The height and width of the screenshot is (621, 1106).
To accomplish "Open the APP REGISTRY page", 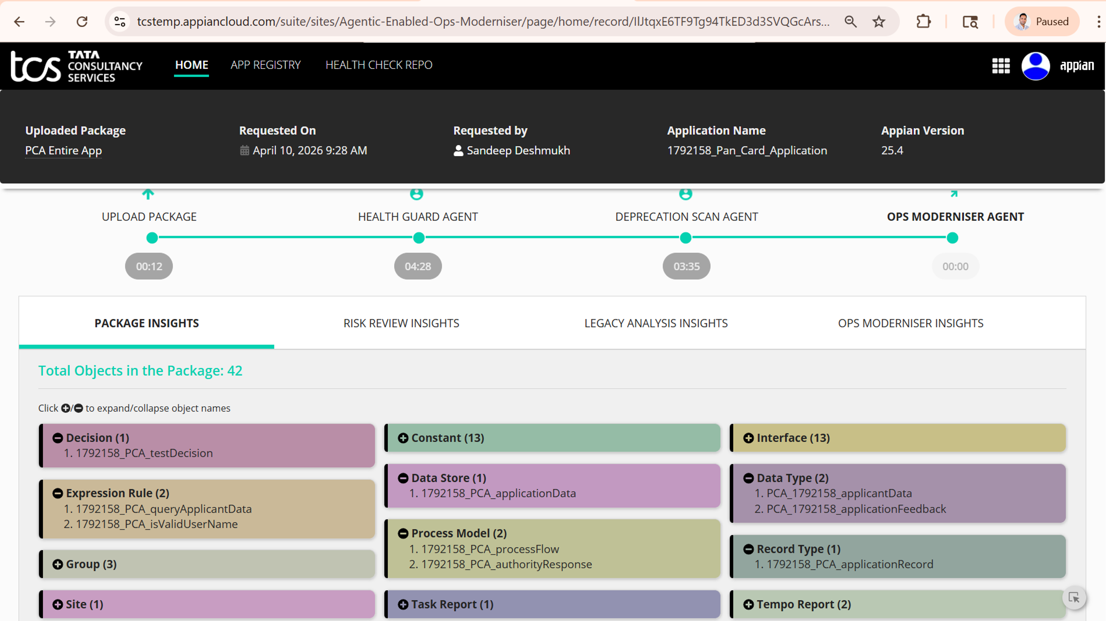I will 265,65.
